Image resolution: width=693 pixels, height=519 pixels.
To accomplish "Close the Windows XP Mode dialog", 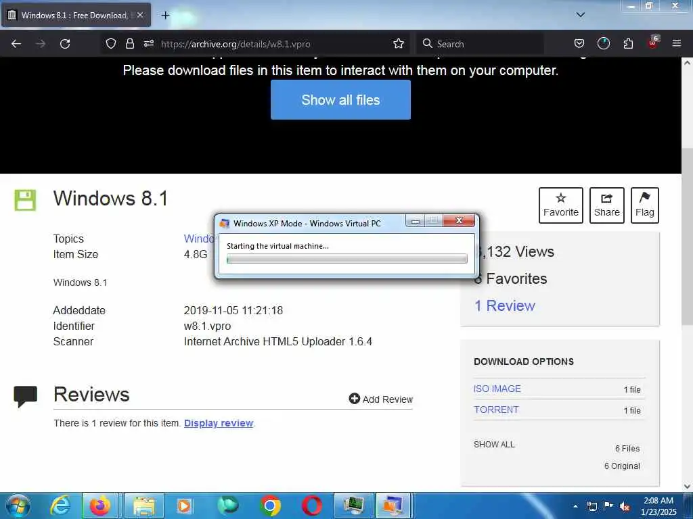I will pos(459,220).
